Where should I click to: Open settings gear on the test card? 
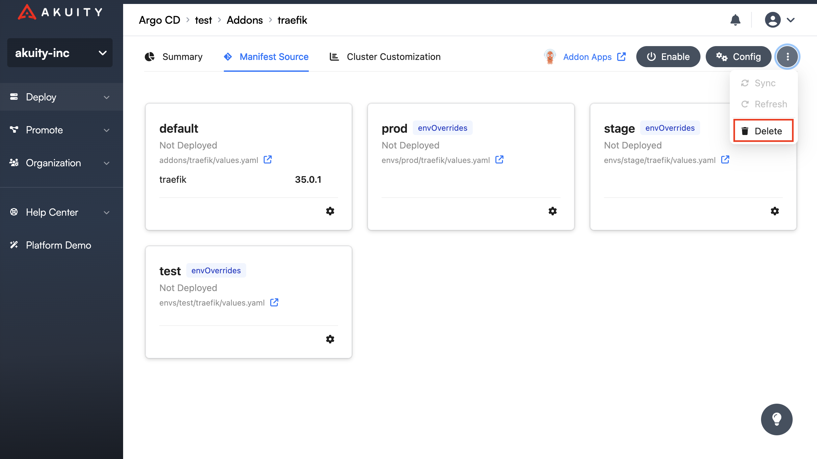pos(330,339)
